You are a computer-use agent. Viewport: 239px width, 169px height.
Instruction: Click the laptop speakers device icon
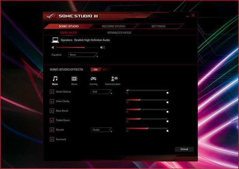55,40
